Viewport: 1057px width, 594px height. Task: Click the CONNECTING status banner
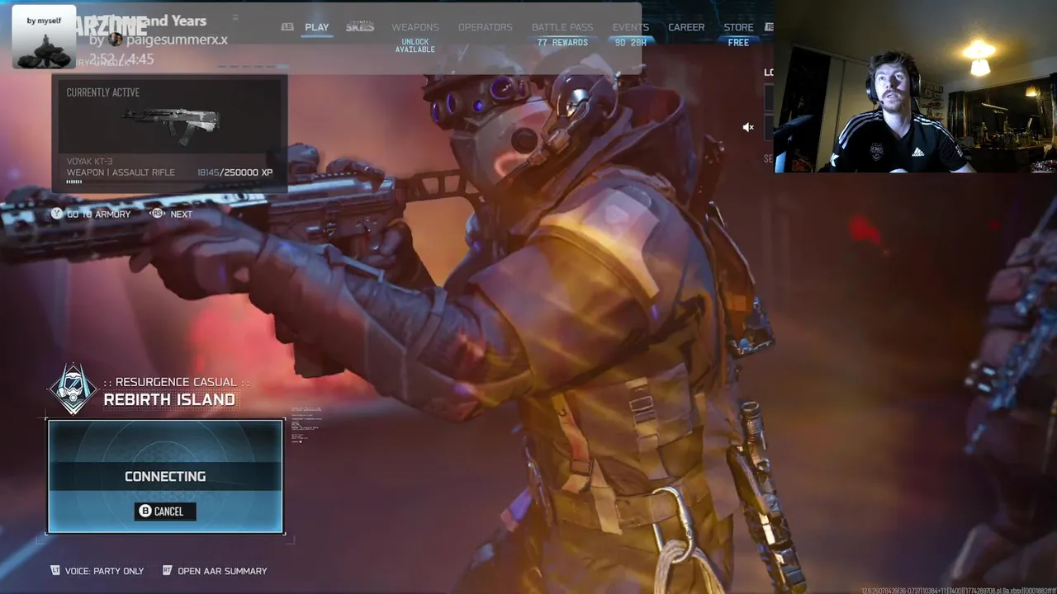click(x=165, y=476)
